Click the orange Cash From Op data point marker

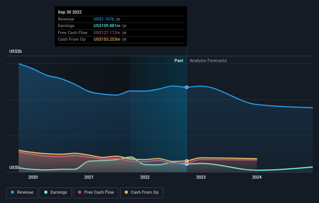[x=187, y=161]
